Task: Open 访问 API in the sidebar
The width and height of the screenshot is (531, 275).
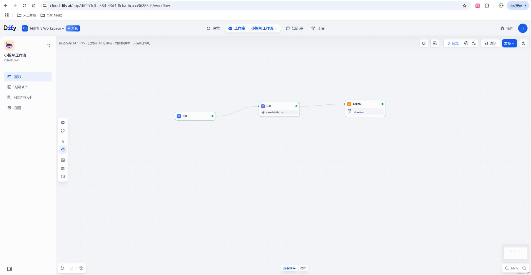Action: tap(20, 87)
